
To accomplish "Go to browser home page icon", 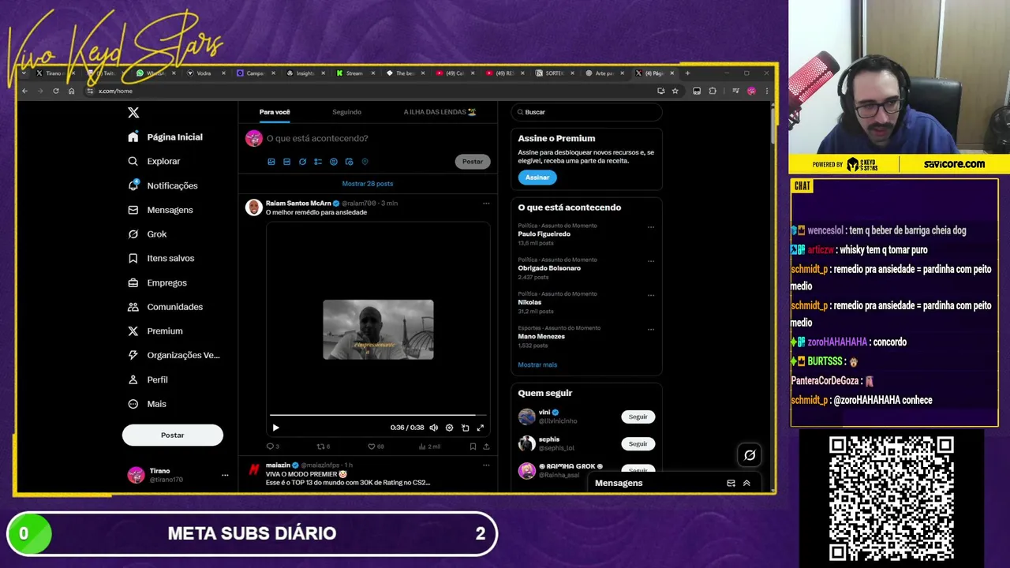I will [71, 91].
